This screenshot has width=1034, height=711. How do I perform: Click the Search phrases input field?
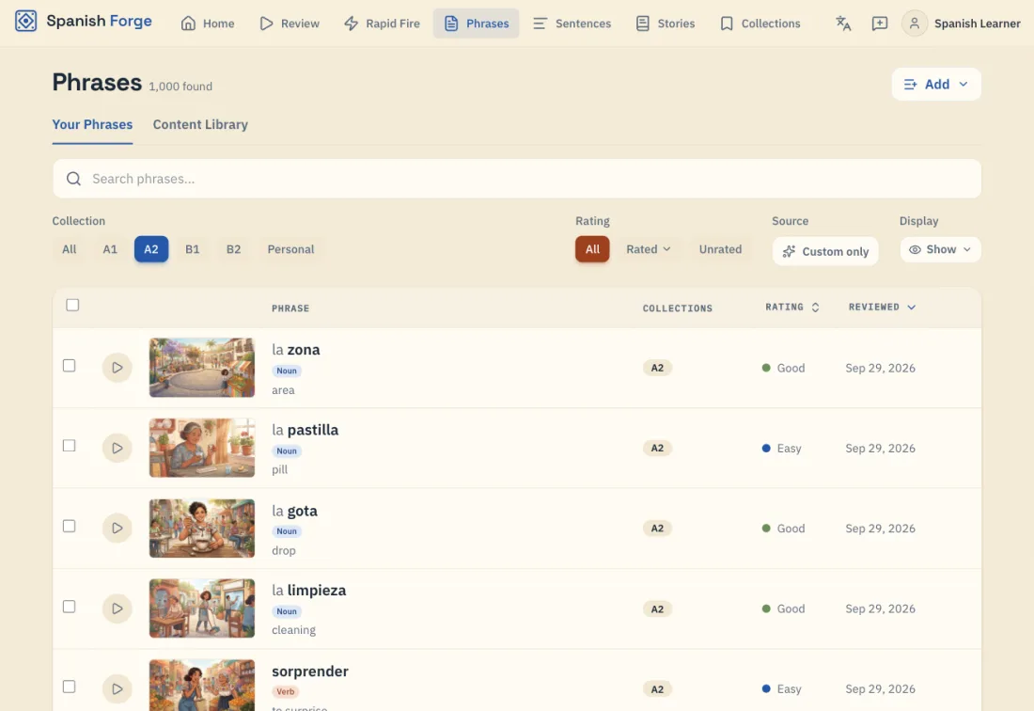[x=517, y=179]
